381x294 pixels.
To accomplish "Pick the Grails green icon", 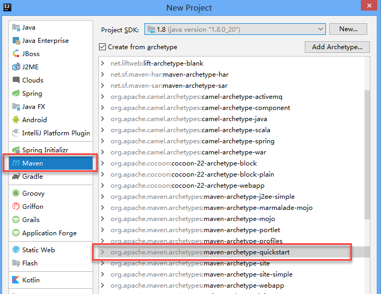I will pyautogui.click(x=16, y=220).
